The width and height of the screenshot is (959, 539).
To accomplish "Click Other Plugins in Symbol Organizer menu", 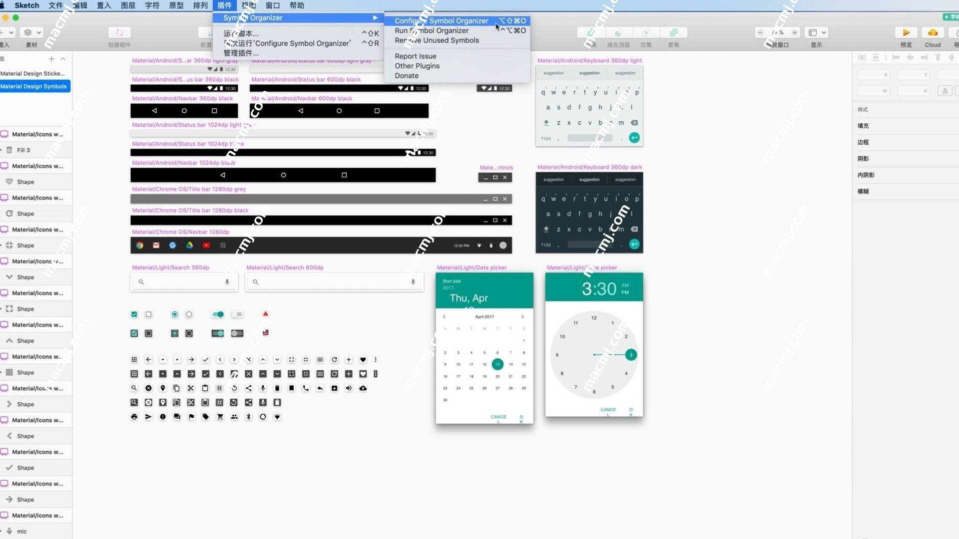I will pos(417,65).
